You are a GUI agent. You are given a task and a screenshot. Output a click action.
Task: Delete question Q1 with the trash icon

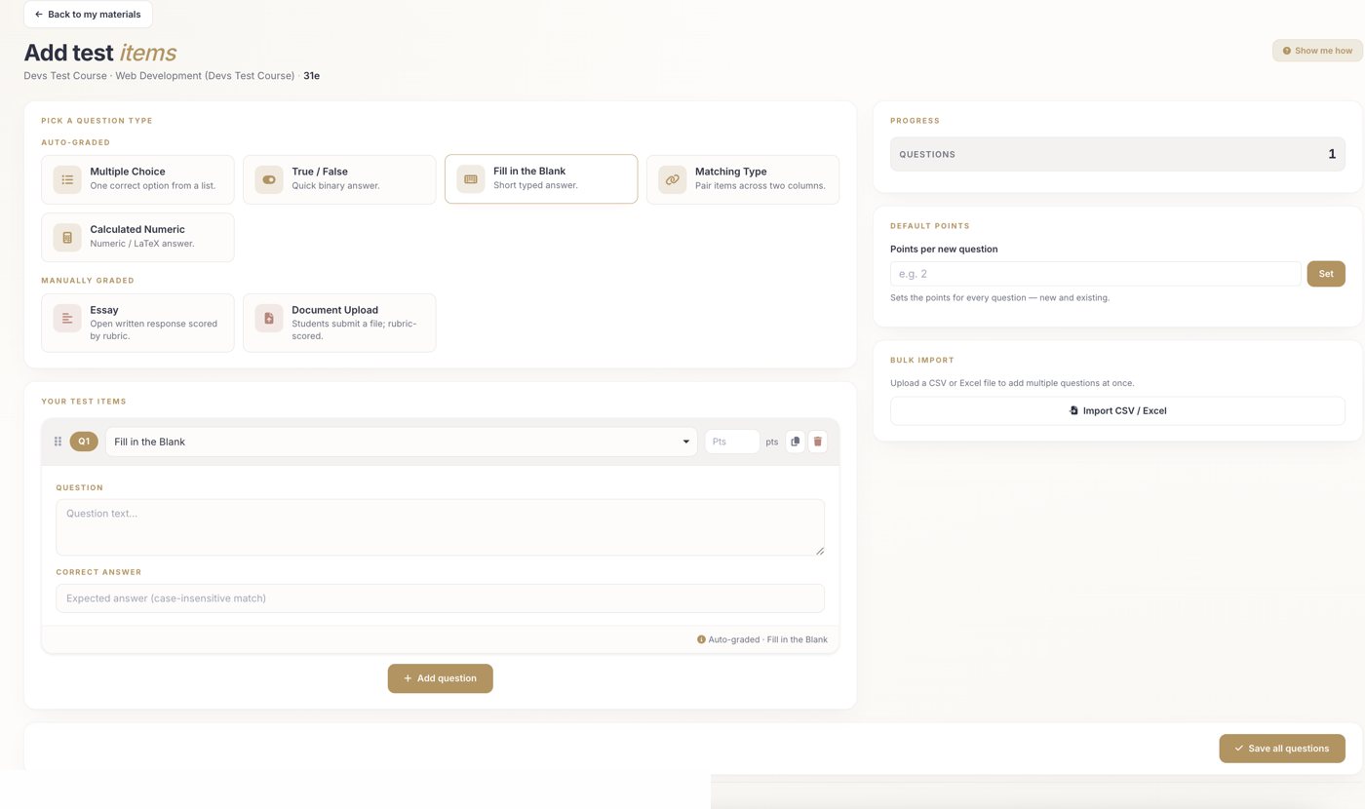coord(818,442)
